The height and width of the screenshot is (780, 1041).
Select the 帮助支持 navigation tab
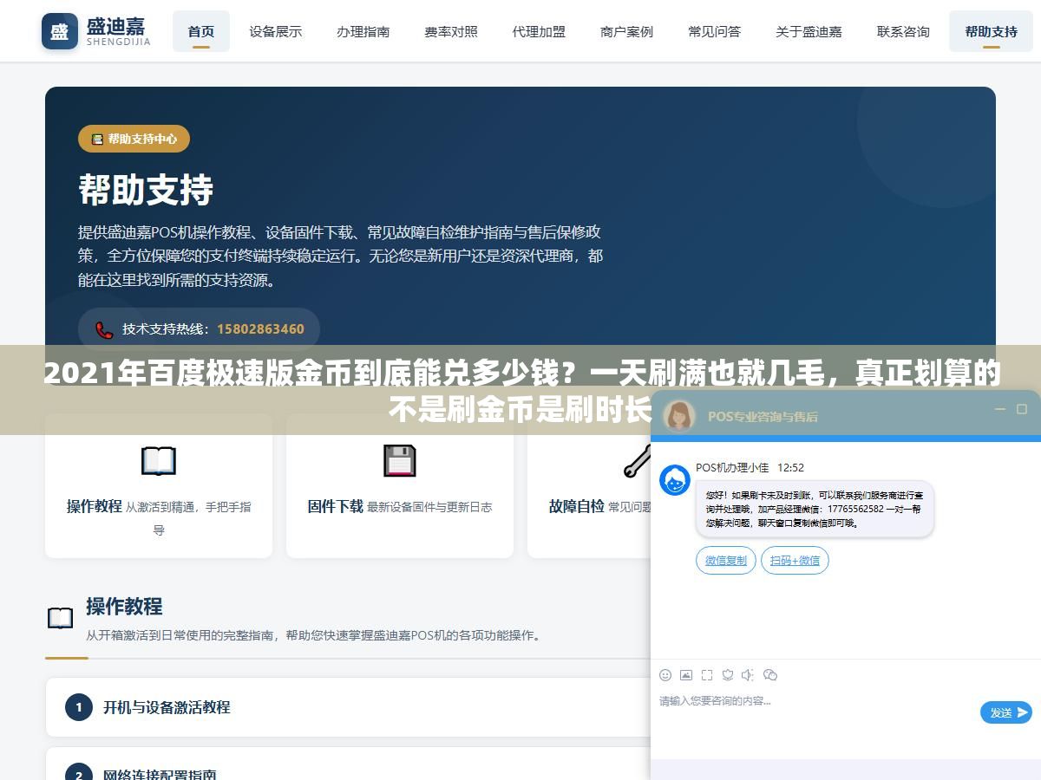(991, 31)
